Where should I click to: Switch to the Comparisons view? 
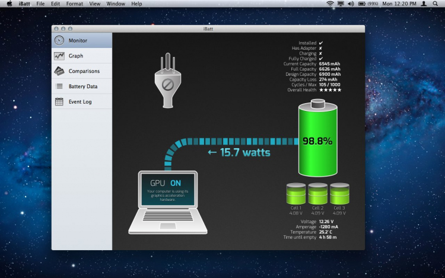[x=82, y=71]
